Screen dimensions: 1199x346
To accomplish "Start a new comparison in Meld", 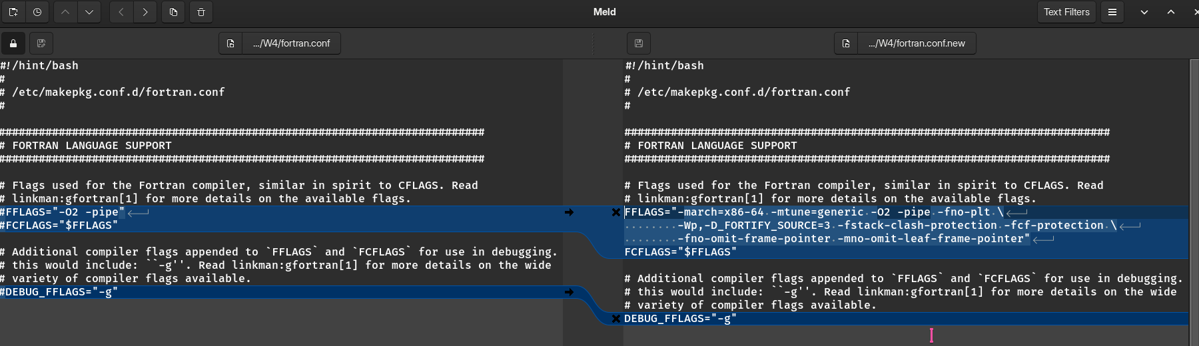I will (13, 12).
